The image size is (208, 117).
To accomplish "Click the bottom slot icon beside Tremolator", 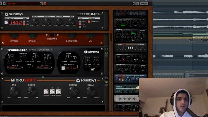I will [x=106, y=56].
